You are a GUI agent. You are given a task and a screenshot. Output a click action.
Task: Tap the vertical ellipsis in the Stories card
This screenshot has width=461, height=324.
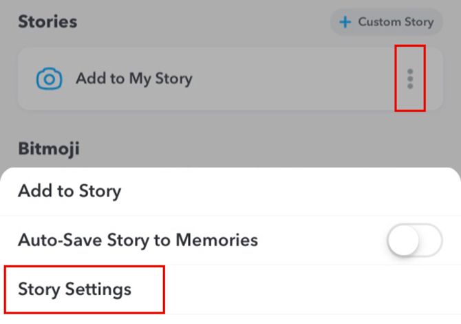click(410, 79)
